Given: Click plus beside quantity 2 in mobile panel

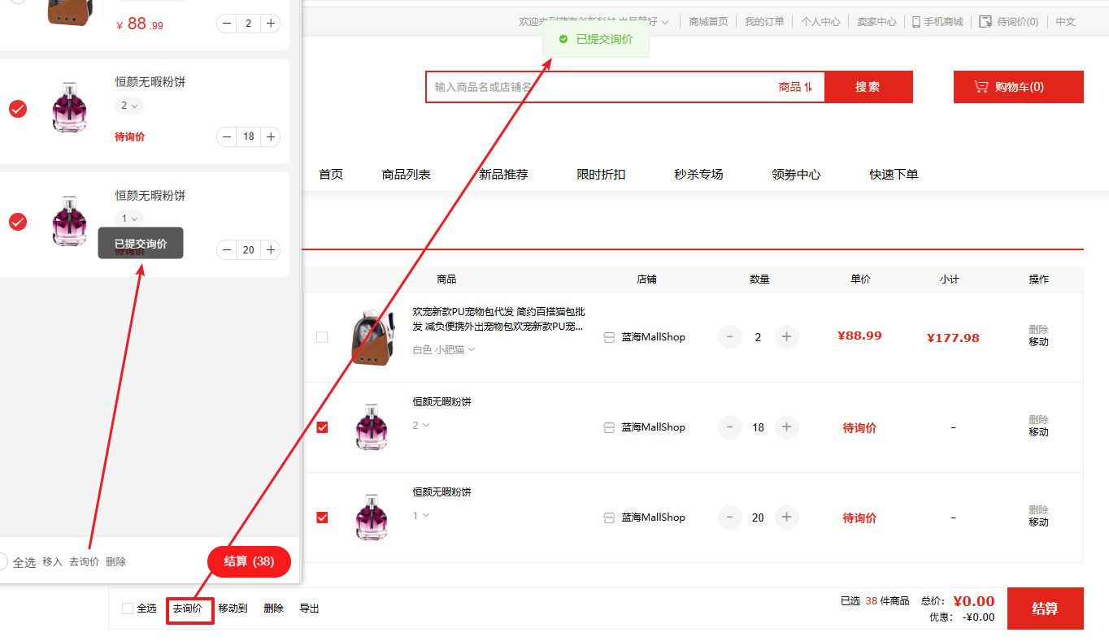Looking at the screenshot, I should [271, 23].
